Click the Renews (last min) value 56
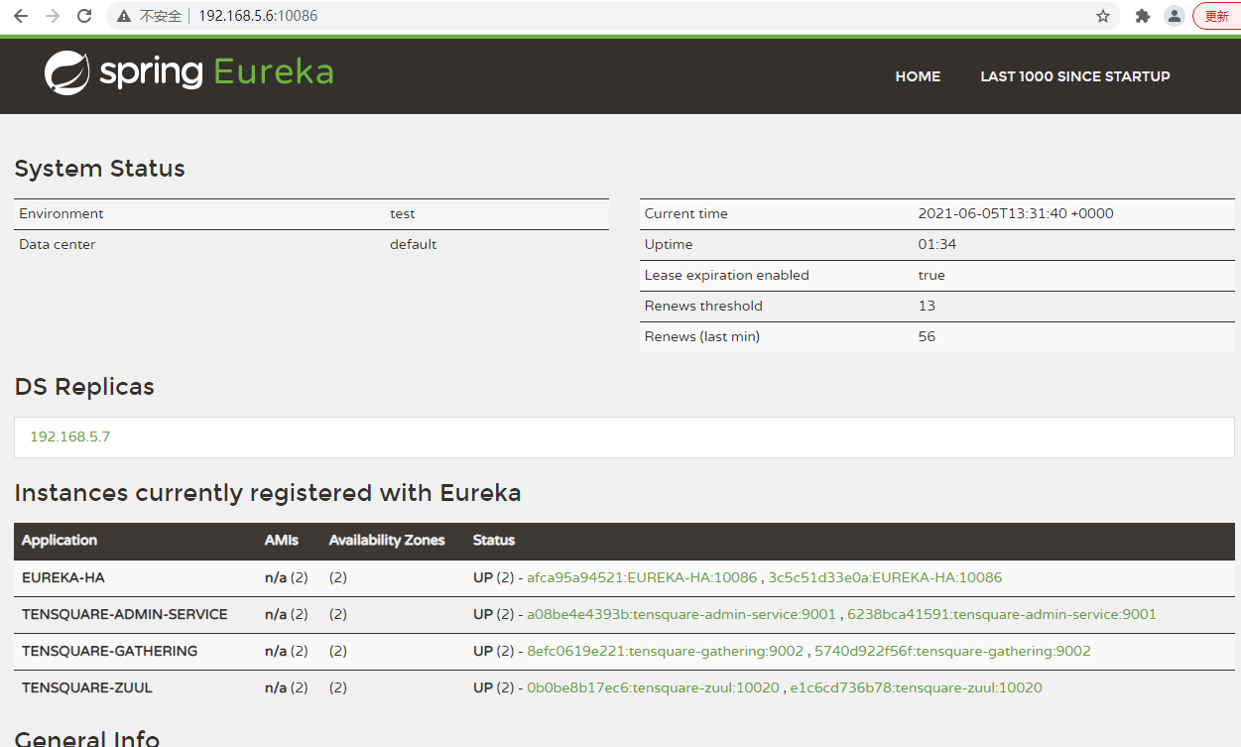The image size is (1241, 747). (927, 336)
